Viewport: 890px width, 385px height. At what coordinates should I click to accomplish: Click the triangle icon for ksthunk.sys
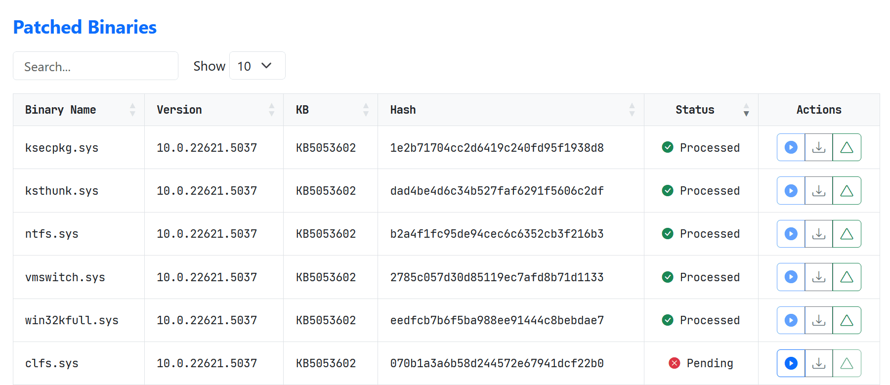tap(847, 191)
